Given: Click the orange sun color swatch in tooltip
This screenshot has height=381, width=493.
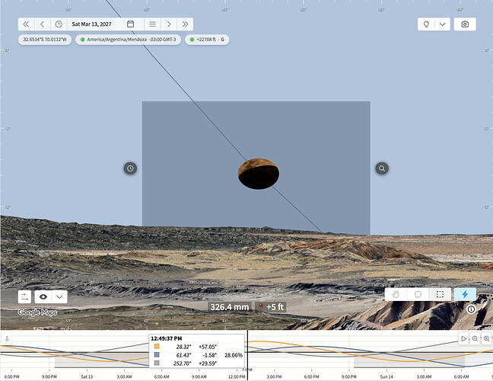Looking at the screenshot, I should [x=157, y=347].
